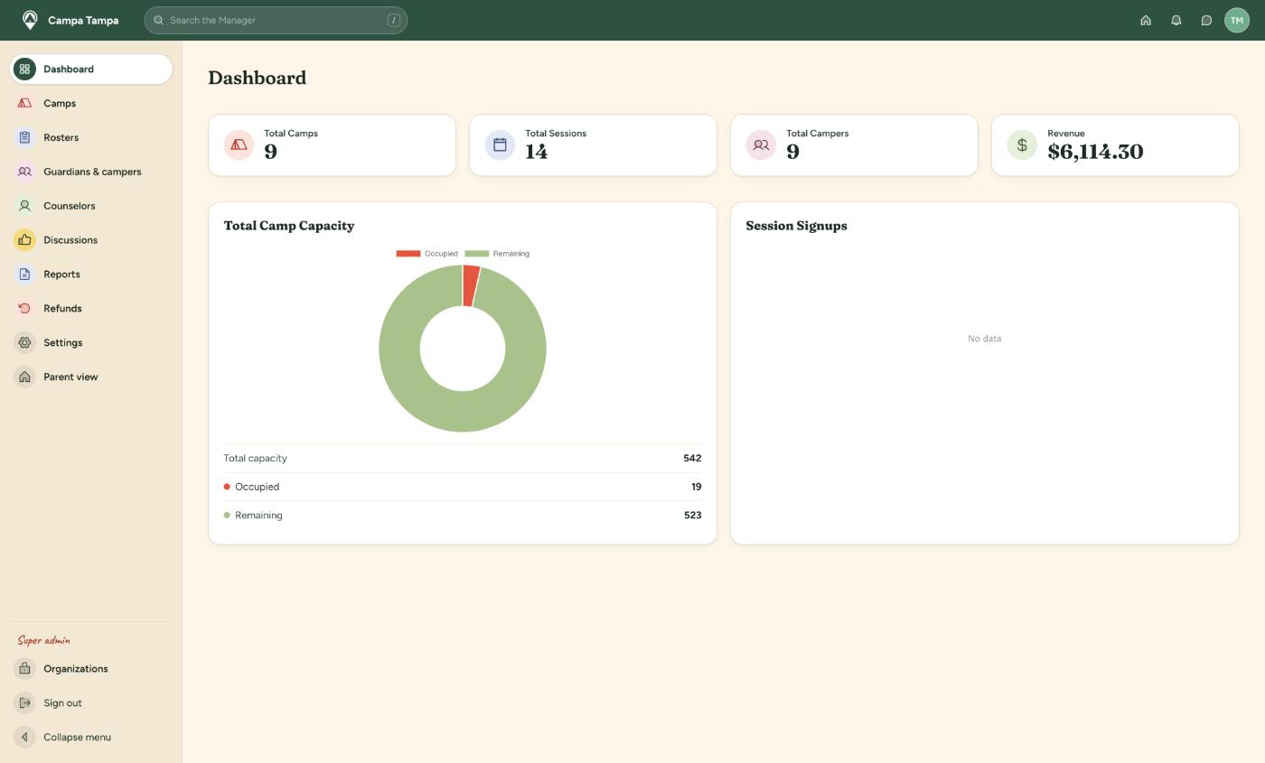Click the Sign out door icon
The width and height of the screenshot is (1265, 763).
point(24,703)
